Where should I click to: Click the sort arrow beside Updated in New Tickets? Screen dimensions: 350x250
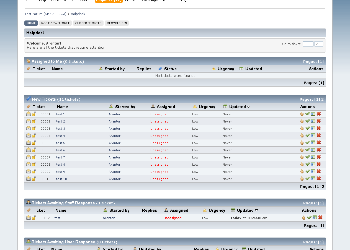click(249, 107)
